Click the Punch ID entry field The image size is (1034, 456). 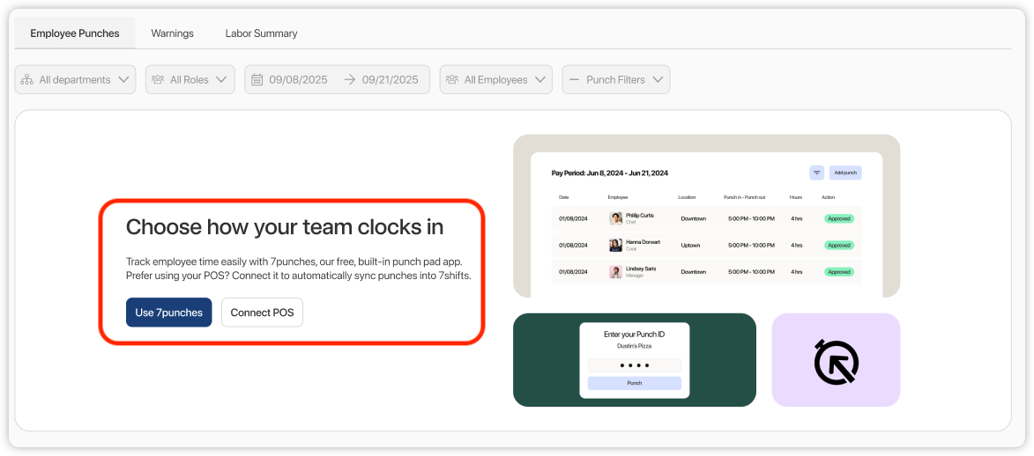point(635,364)
